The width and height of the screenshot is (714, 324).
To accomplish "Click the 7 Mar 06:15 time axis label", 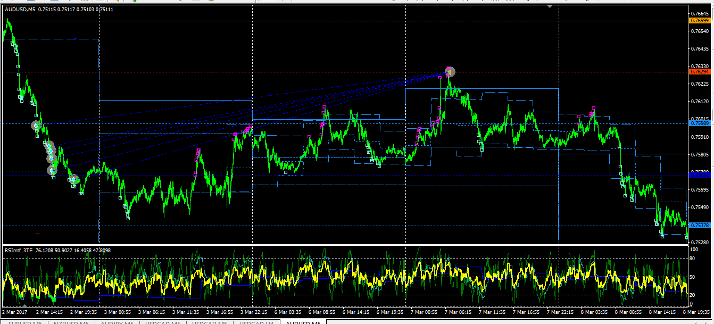I will coord(458,312).
